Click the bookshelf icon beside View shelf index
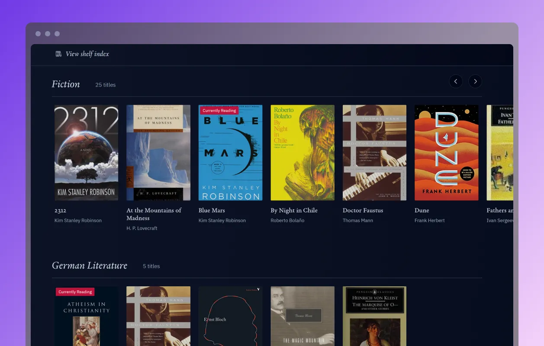Viewport: 544px width, 346px height. [x=58, y=54]
